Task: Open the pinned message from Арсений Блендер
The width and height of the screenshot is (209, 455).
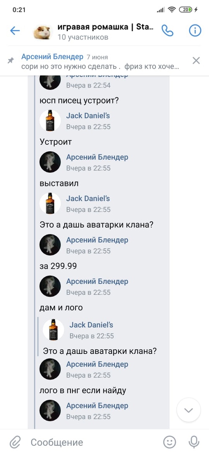Action: coord(100,62)
